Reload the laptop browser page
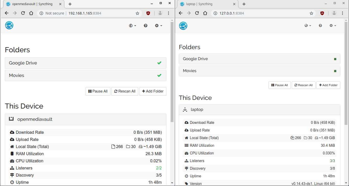 (x=197, y=13)
